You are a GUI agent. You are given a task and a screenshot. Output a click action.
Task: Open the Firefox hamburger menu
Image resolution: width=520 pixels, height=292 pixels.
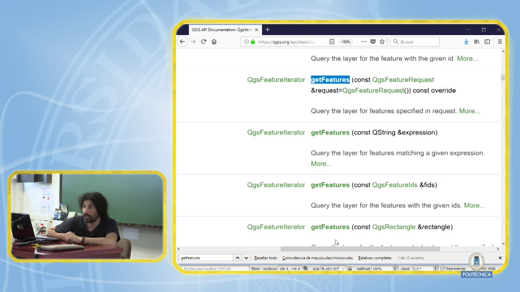pos(500,42)
